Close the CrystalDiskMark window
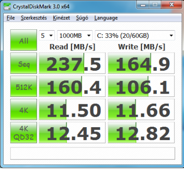 pyautogui.click(x=171, y=5)
